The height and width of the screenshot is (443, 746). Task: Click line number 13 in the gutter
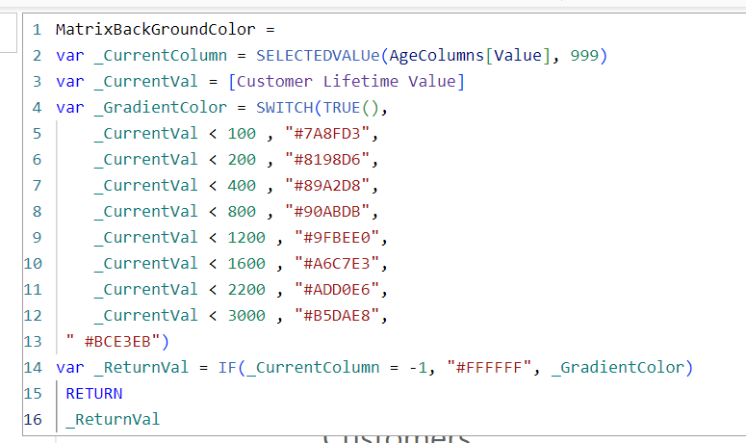[33, 341]
